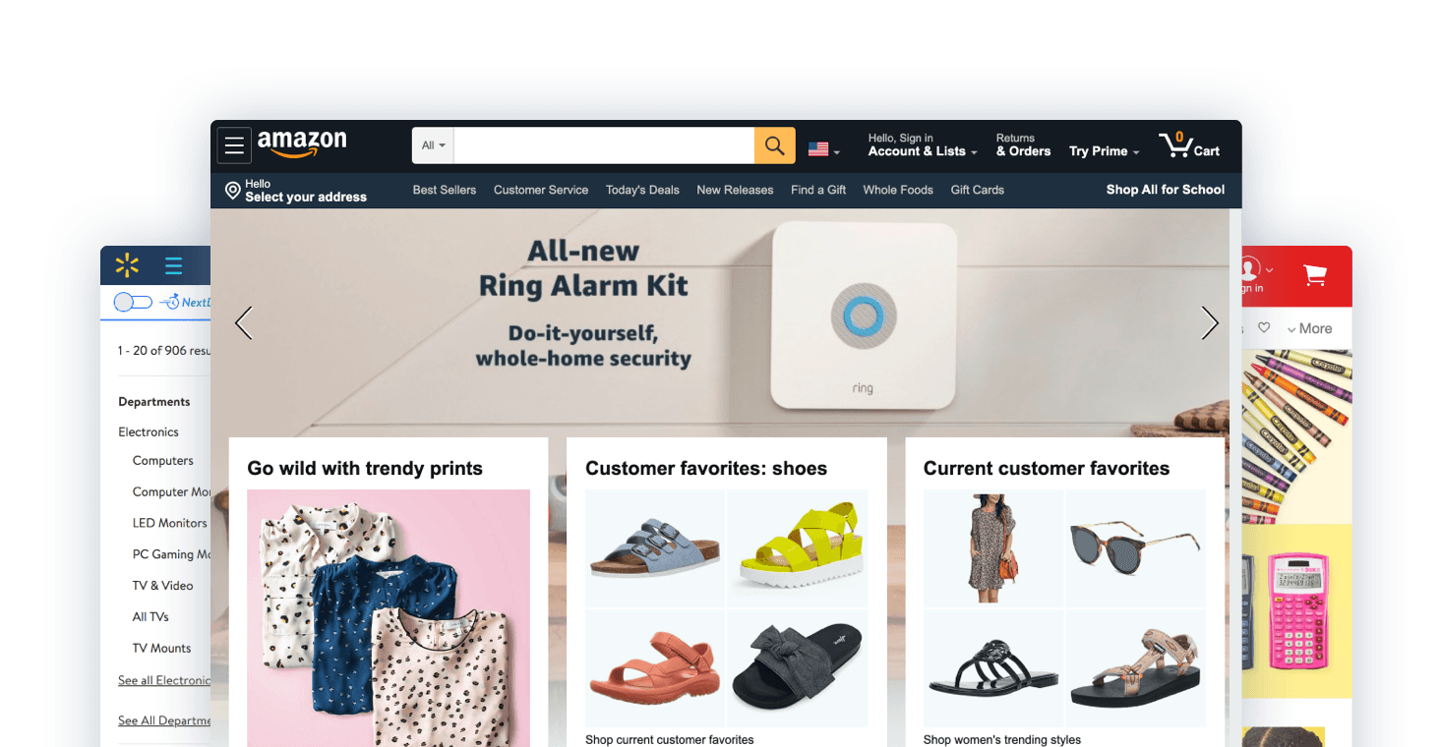Expand the US flag language selector
The image size is (1440, 747).
pyautogui.click(x=824, y=149)
